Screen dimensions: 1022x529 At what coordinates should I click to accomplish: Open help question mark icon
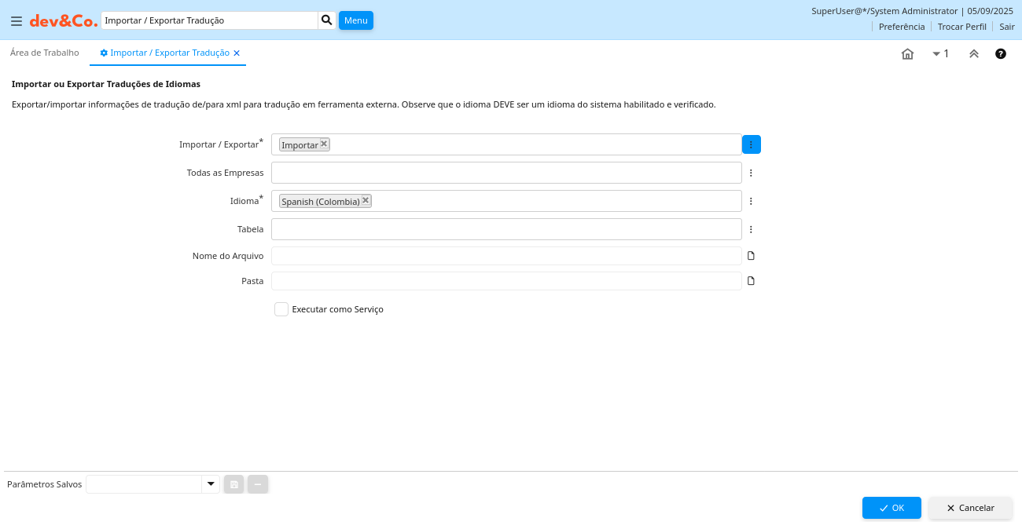click(1001, 54)
